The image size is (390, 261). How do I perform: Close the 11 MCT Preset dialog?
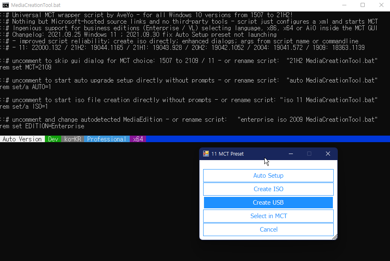[x=328, y=154]
